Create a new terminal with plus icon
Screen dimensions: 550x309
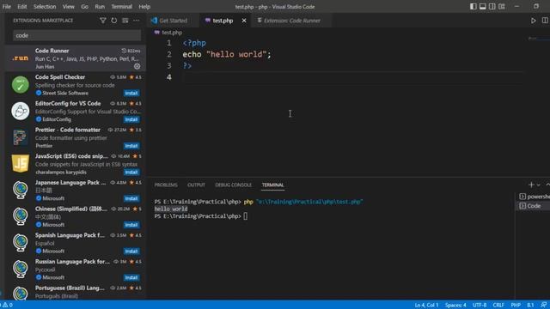pos(531,185)
